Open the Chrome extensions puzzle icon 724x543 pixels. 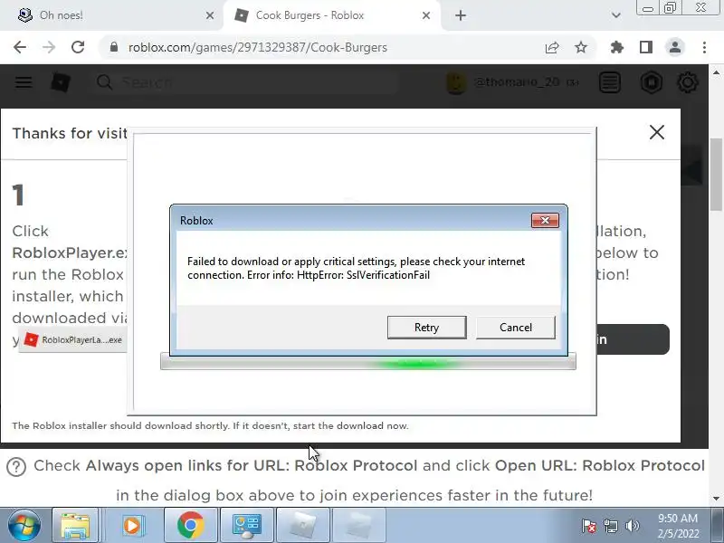click(617, 47)
